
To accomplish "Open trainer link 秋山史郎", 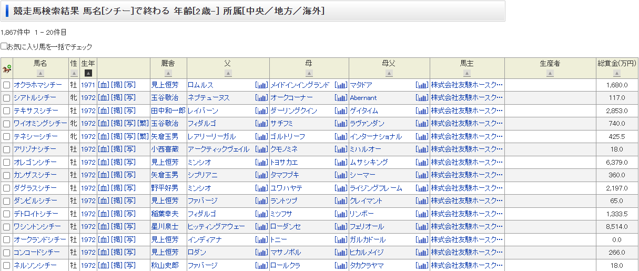I will [165, 265].
